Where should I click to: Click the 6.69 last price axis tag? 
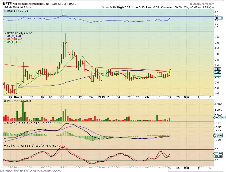pos(217,69)
